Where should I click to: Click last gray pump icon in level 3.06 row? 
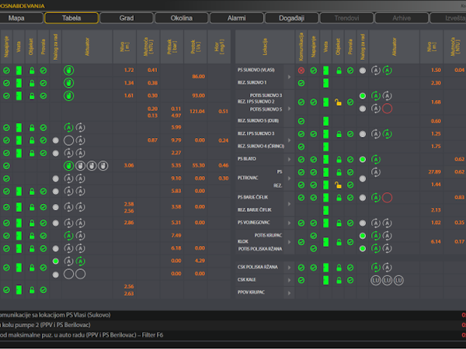point(103,166)
